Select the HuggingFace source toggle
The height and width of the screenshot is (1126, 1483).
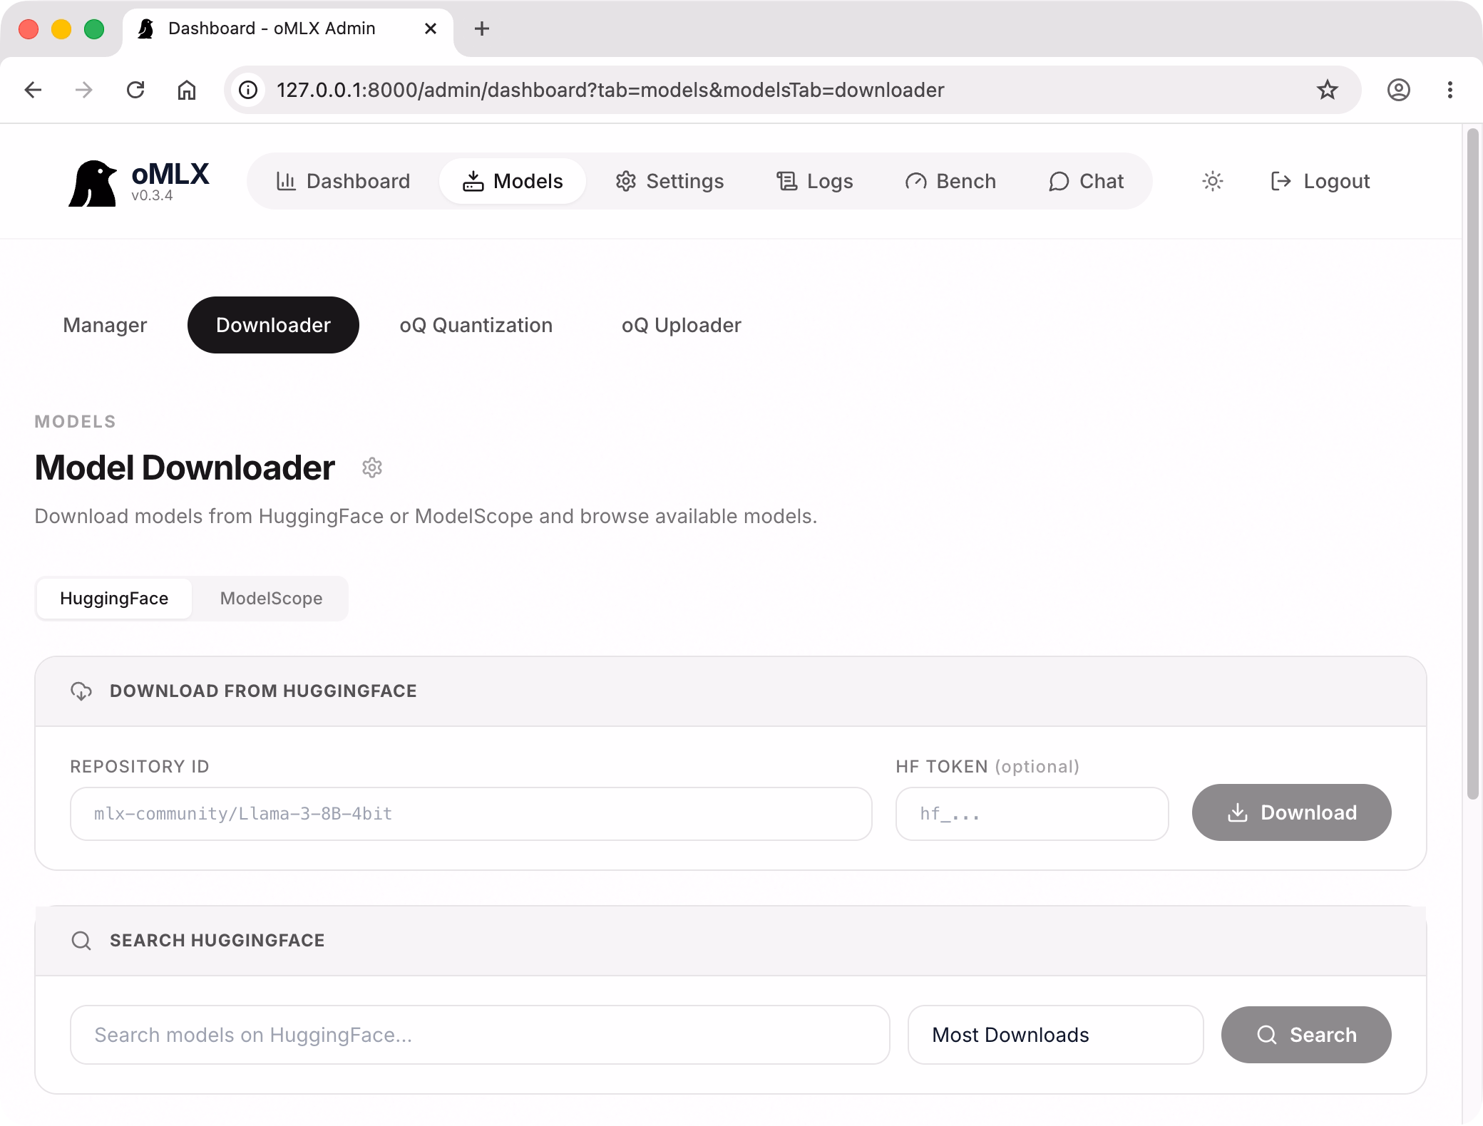click(114, 599)
